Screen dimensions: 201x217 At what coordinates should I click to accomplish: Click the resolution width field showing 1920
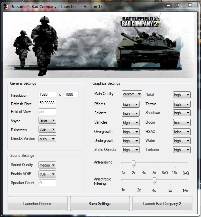point(47,94)
